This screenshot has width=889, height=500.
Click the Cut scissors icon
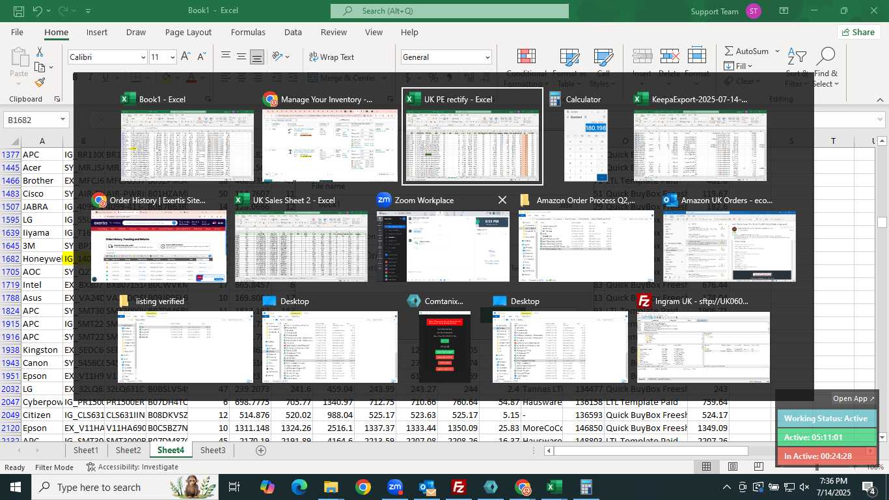[40, 52]
